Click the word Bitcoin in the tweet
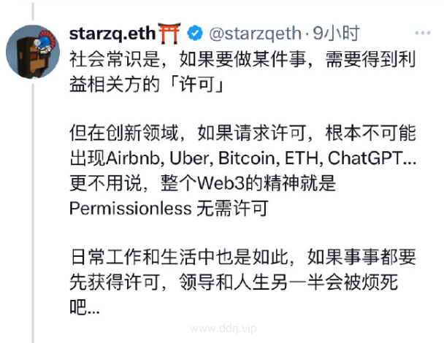 pyautogui.click(x=247, y=158)
